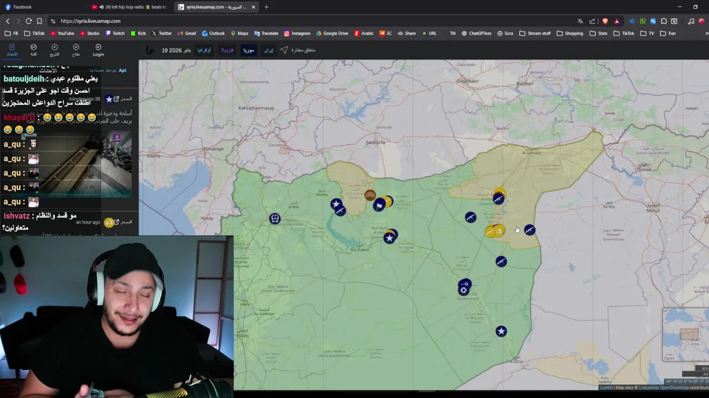This screenshot has height=398, width=709.
Task: Open the Outlook bookmark
Action: pos(213,33)
